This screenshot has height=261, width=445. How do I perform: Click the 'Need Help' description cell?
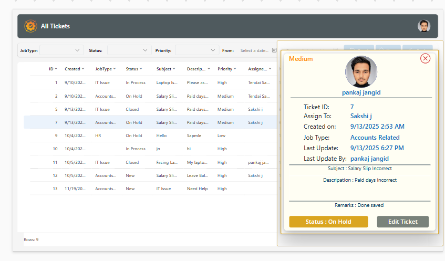pos(197,189)
